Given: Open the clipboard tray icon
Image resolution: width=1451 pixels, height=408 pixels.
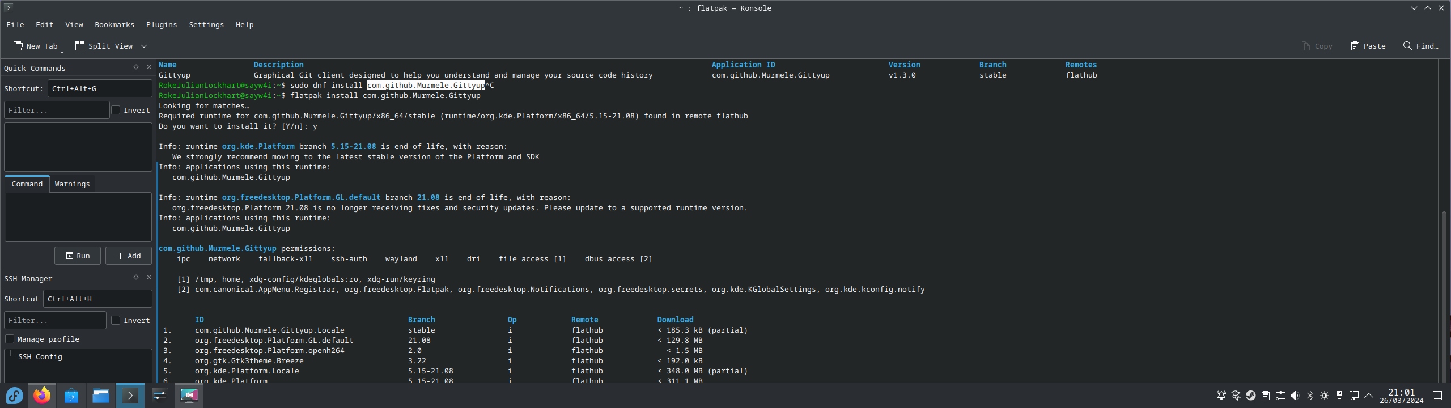Looking at the screenshot, I should click(1266, 396).
